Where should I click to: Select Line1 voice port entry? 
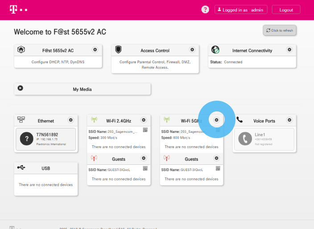click(x=264, y=139)
